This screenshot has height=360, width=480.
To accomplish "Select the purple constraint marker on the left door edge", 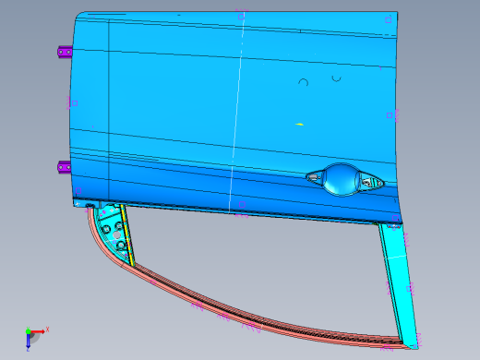I will pos(75,103).
